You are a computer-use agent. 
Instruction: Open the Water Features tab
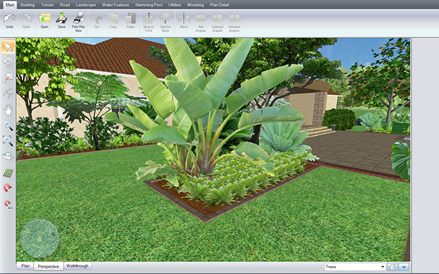coord(116,4)
